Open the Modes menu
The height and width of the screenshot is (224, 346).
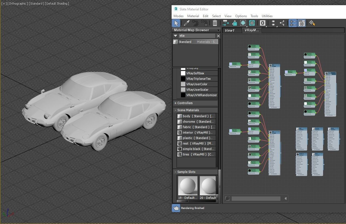point(178,16)
